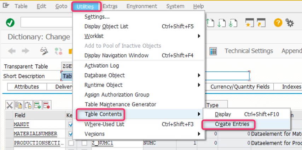Switch to the Currency/Quantity Fields tab
The width and height of the screenshot is (302, 150).
point(240,87)
